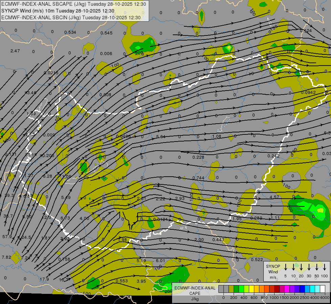Pick the bright cyan CAPE legend swatch
The height and width of the screenshot is (304, 331).
(x=312, y=289)
